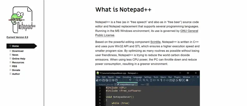The width and height of the screenshot is (247, 106).
Task: Click the Open file folder icon
Action: click(x=100, y=80)
